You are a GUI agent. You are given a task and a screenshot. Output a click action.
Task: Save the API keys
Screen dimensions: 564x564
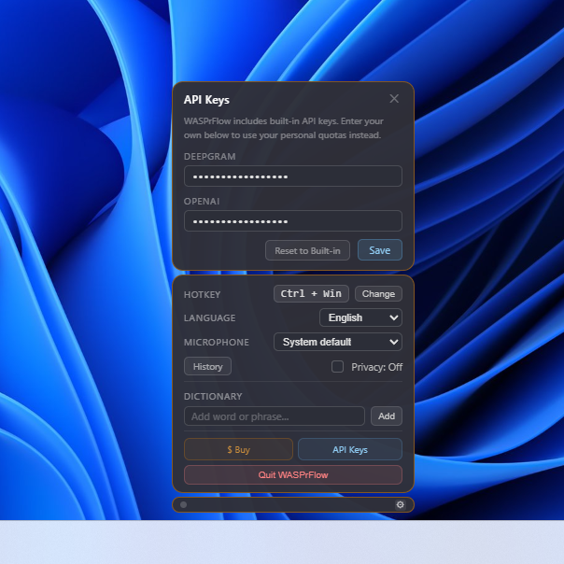point(380,250)
